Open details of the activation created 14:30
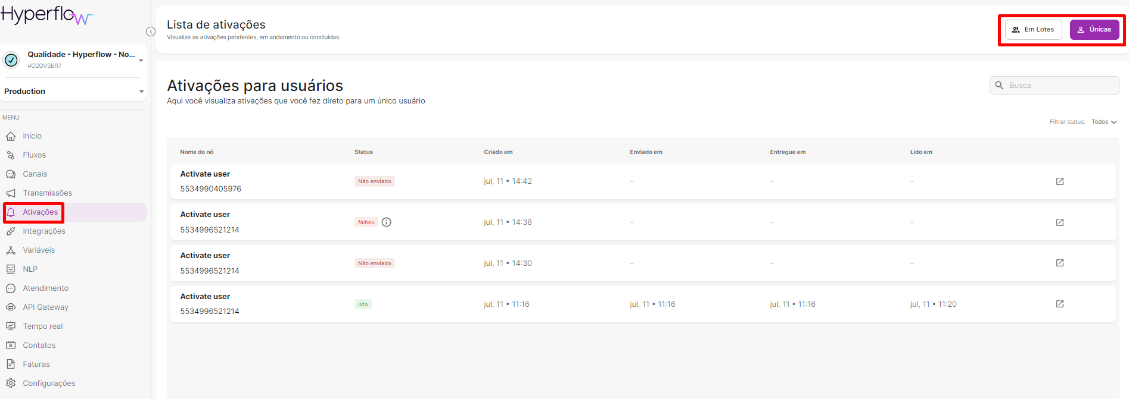 click(1060, 263)
